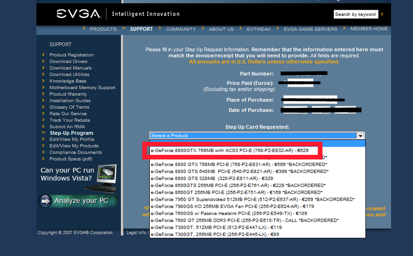Open Motherboard Memory Support link

click(82, 87)
